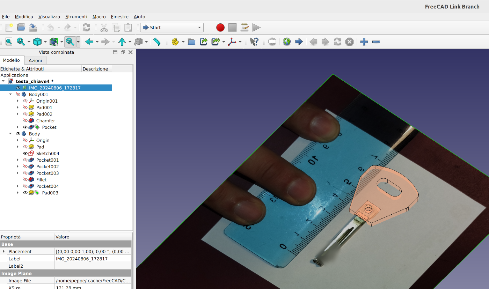Click the Proprietà column header
This screenshot has width=489, height=289.
point(27,237)
